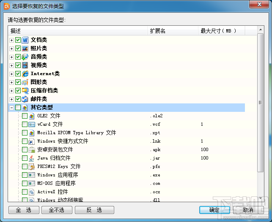Uncheck the Internet类 checkbox
The height and width of the screenshot is (222, 272).
(x=18, y=74)
